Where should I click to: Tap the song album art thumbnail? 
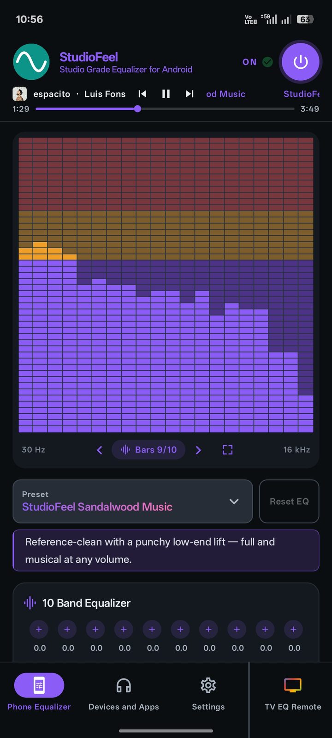click(19, 94)
